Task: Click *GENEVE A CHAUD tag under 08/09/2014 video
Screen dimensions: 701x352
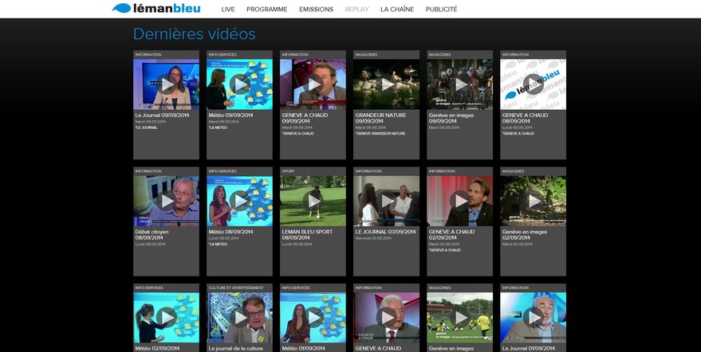Action: click(x=518, y=134)
